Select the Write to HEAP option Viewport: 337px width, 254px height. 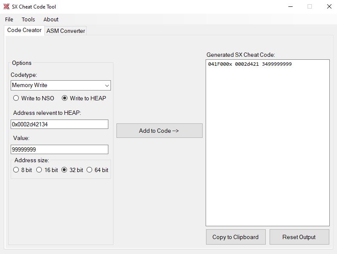point(84,98)
